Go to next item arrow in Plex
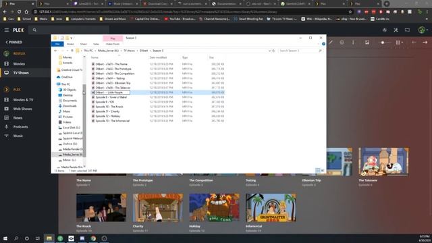The height and width of the screenshot is (243, 432). click(x=425, y=43)
